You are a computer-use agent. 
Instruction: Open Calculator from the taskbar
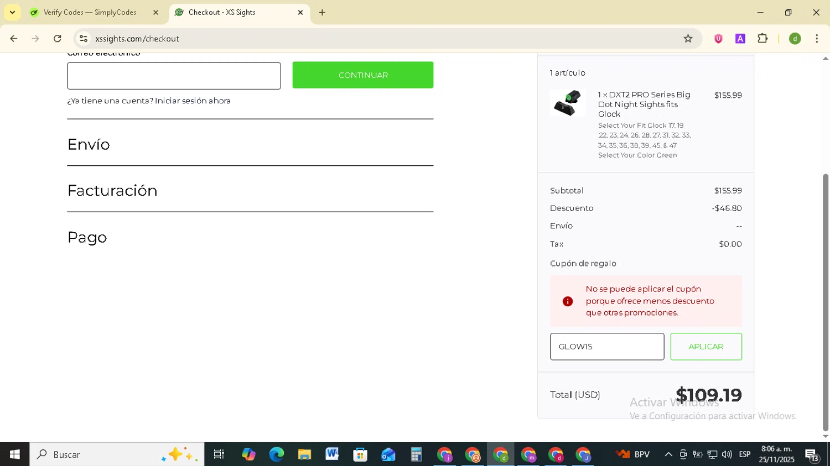click(x=416, y=454)
